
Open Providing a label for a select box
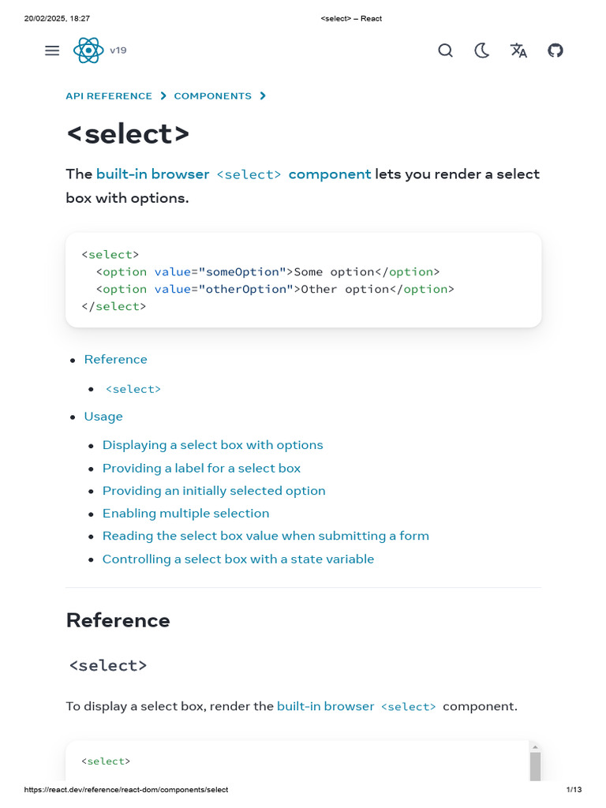201,468
